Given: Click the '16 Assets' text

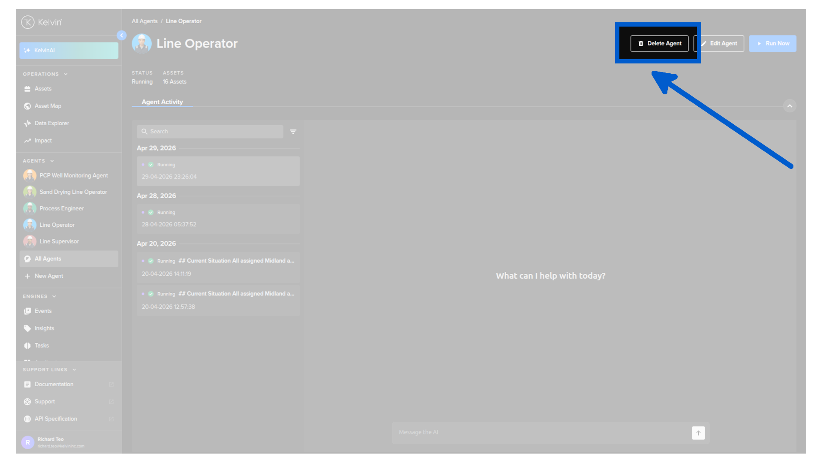Looking at the screenshot, I should 174,82.
